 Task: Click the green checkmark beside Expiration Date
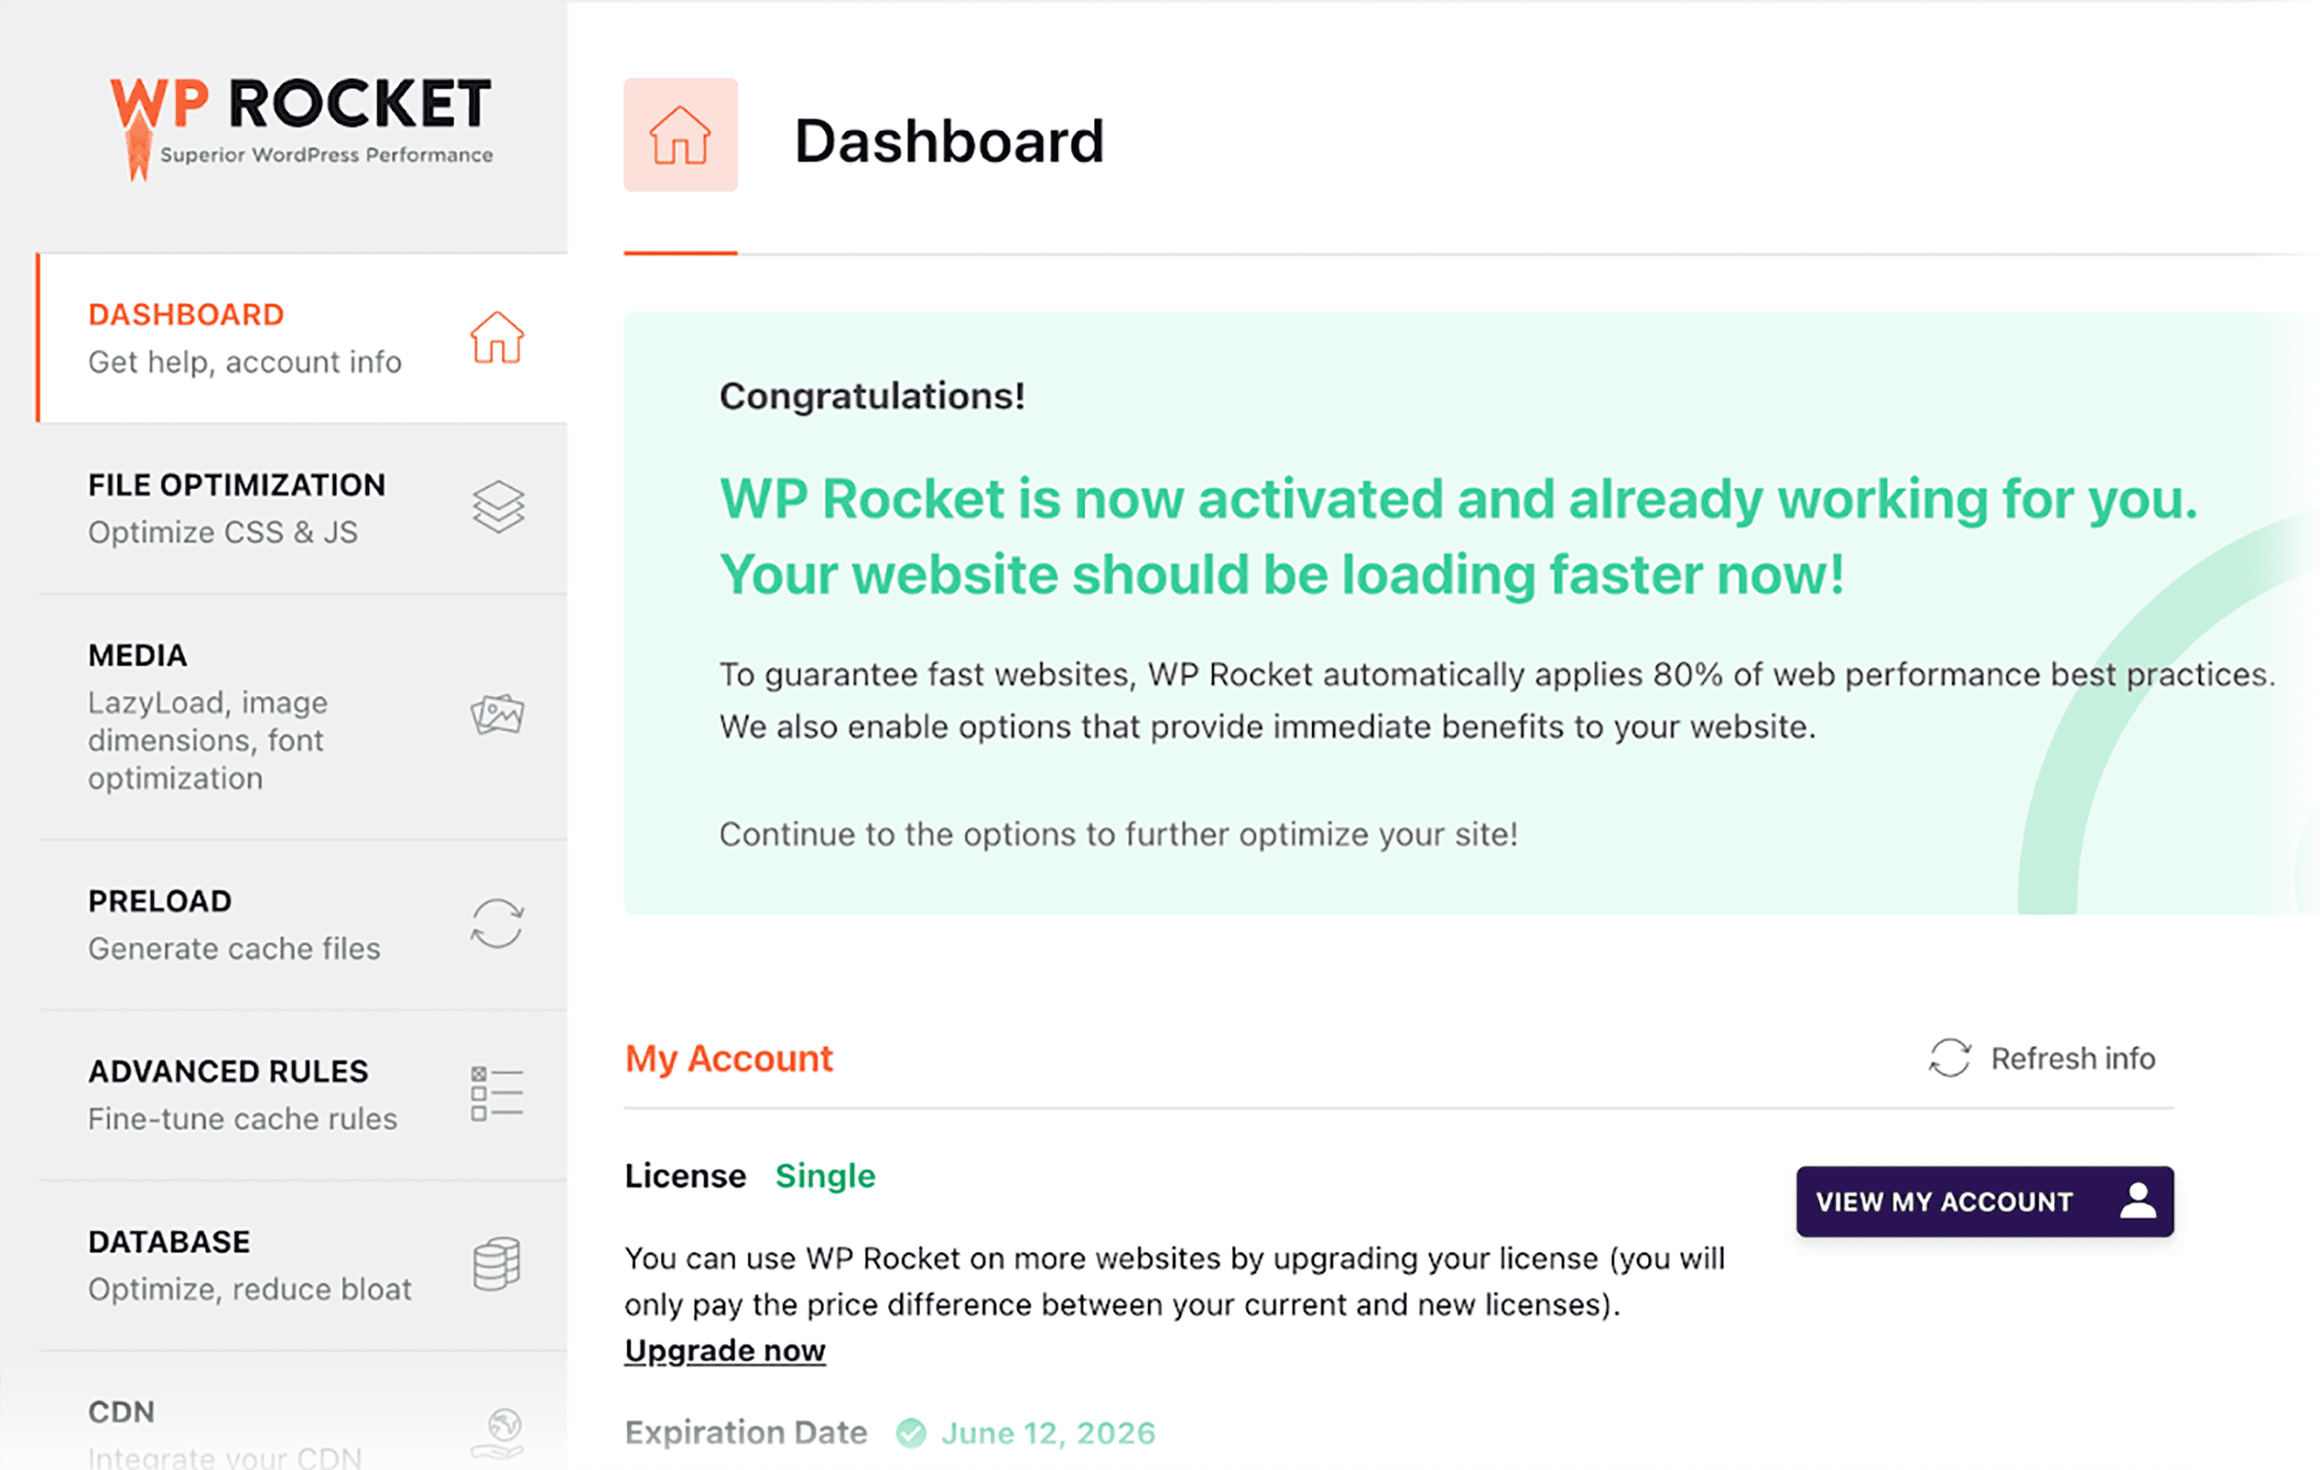tap(911, 1433)
